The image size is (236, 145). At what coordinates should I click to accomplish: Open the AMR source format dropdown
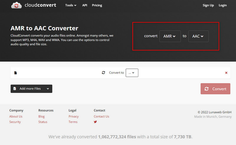[x=170, y=36]
